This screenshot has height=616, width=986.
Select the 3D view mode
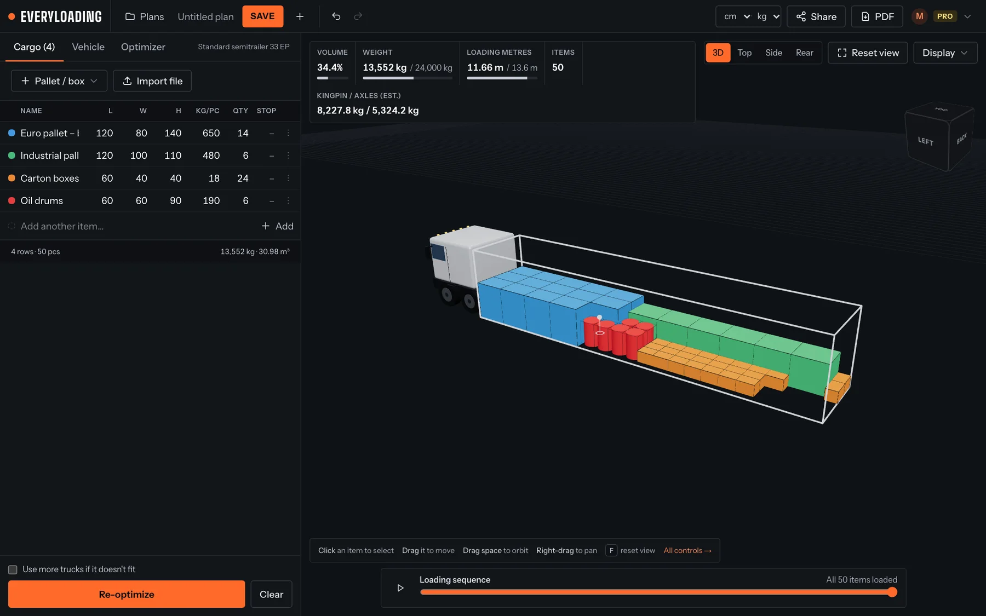pos(718,53)
